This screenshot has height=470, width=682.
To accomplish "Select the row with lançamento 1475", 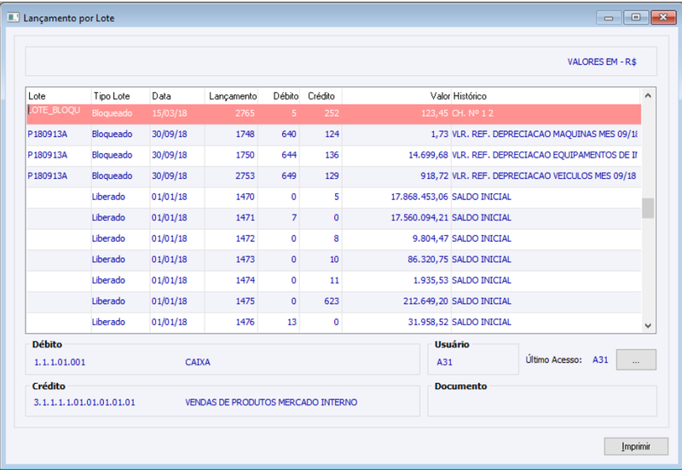I will [334, 301].
